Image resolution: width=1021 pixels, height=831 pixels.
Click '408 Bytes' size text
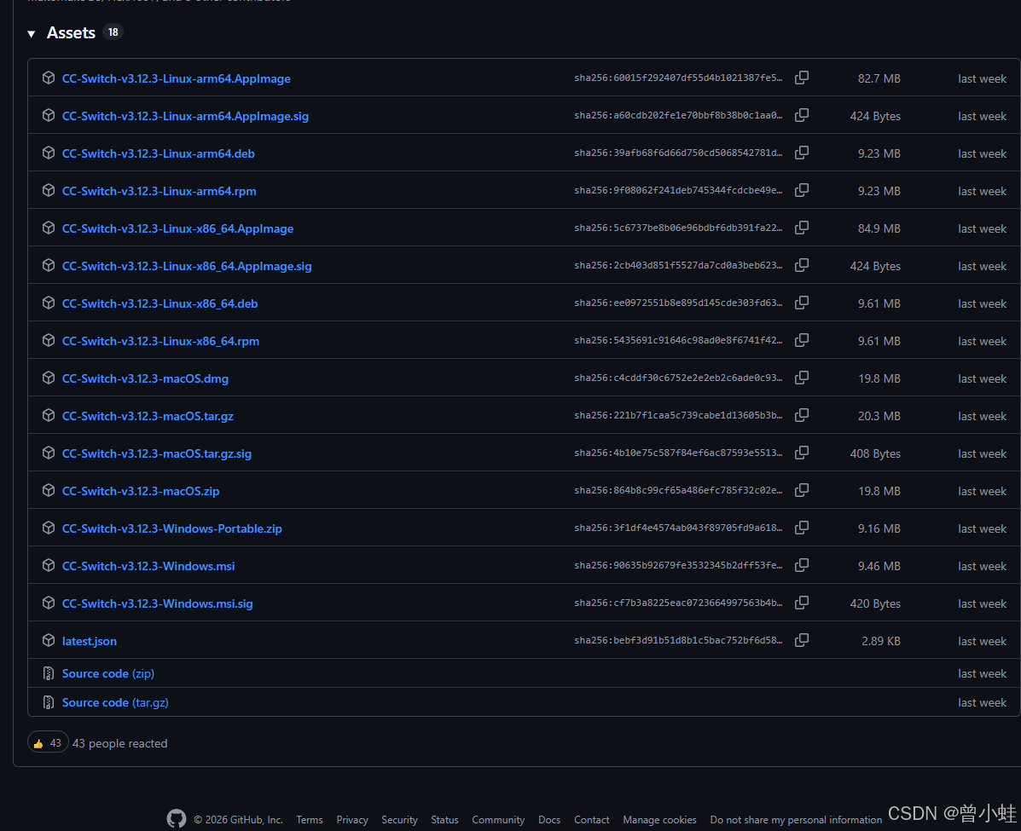click(x=875, y=453)
